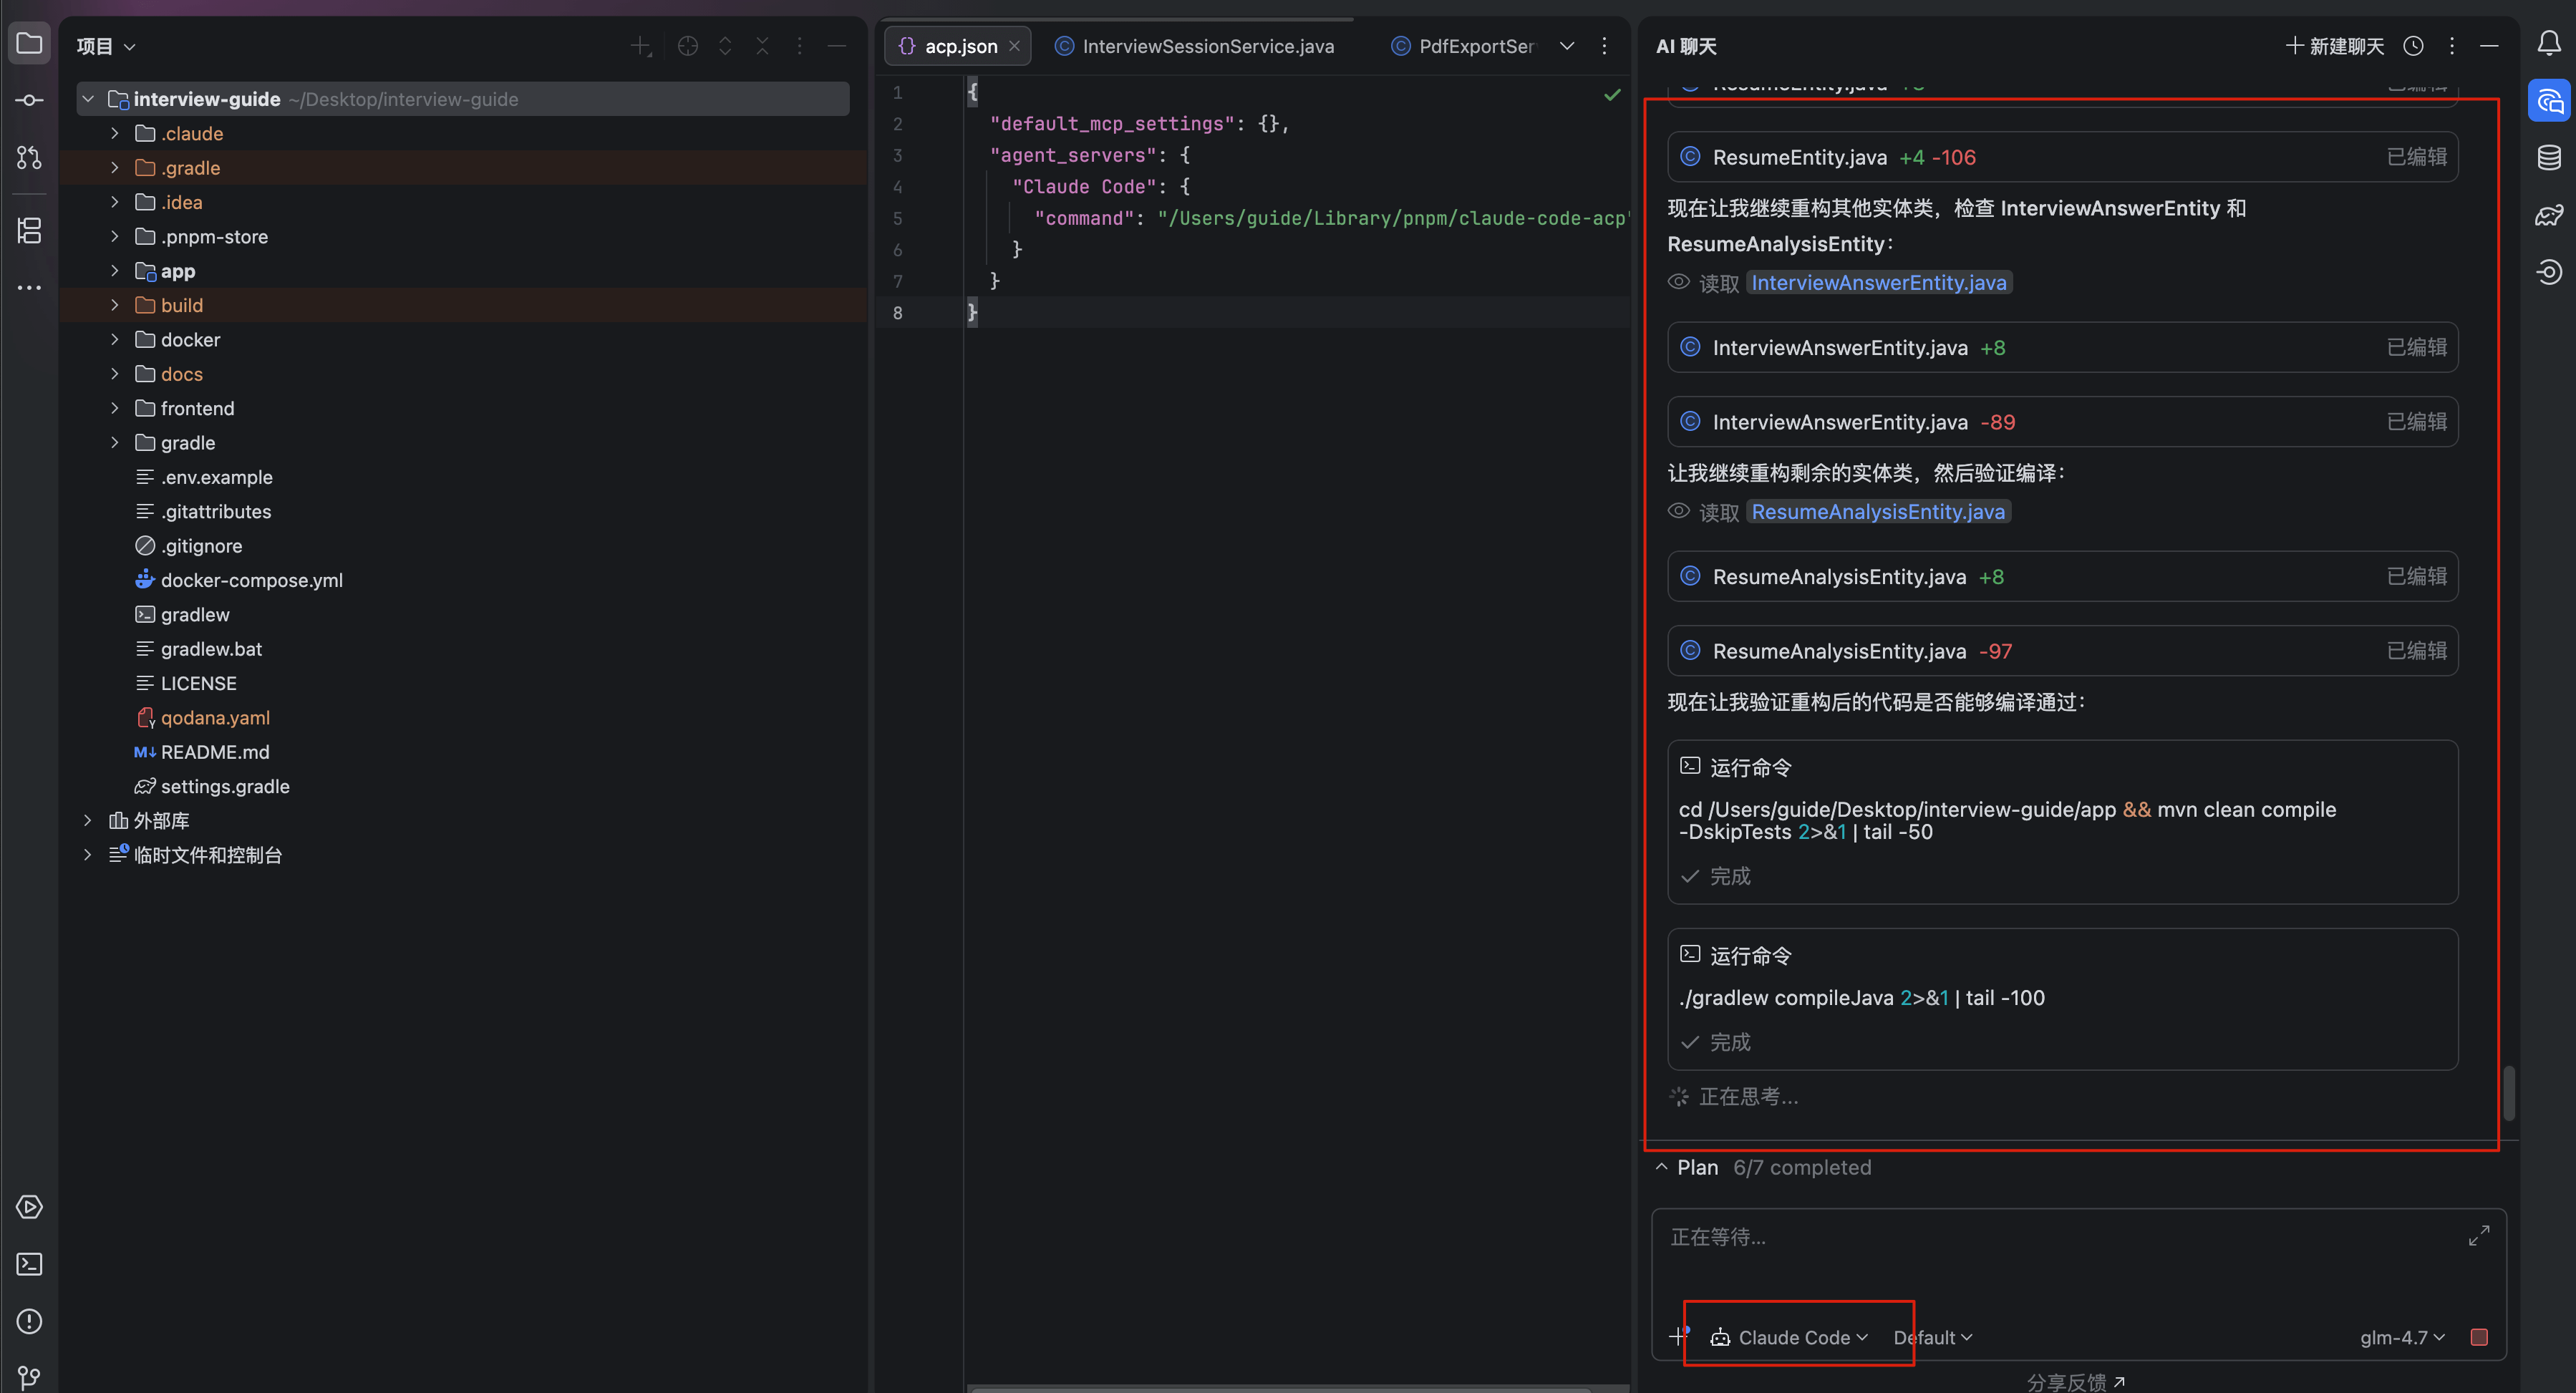Collapse the Plan 6/7 completed section
The image size is (2576, 1393).
1661,1167
